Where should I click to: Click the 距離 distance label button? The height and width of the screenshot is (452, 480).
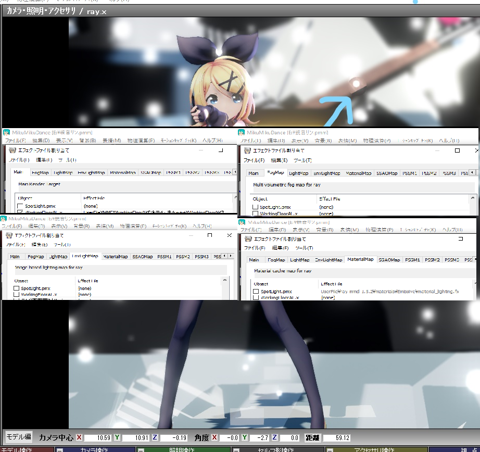click(312, 437)
